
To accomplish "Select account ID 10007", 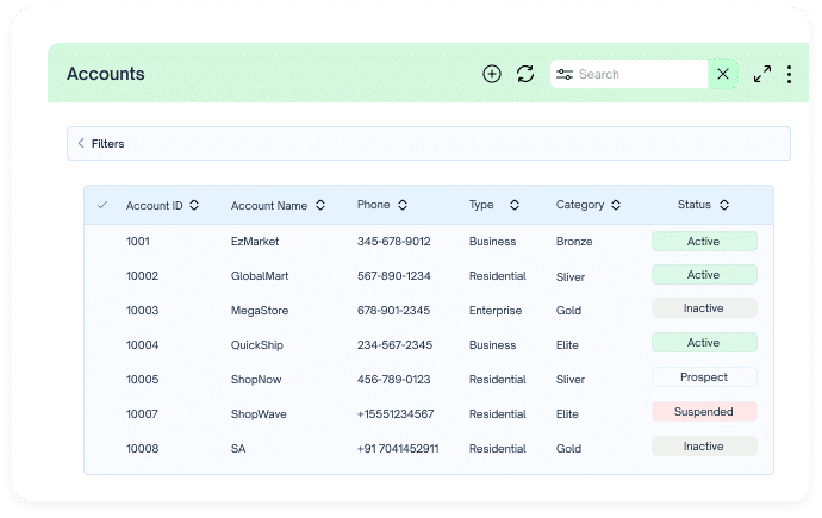I will 142,414.
